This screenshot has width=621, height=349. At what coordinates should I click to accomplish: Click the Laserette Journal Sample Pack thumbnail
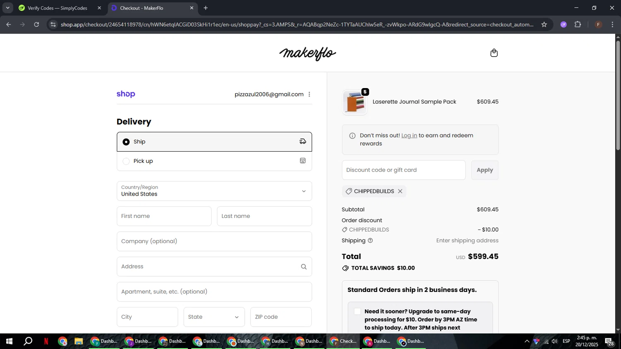click(355, 102)
